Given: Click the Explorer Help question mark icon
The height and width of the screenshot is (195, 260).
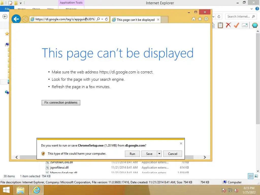Looking at the screenshot, I should tap(257, 9).
